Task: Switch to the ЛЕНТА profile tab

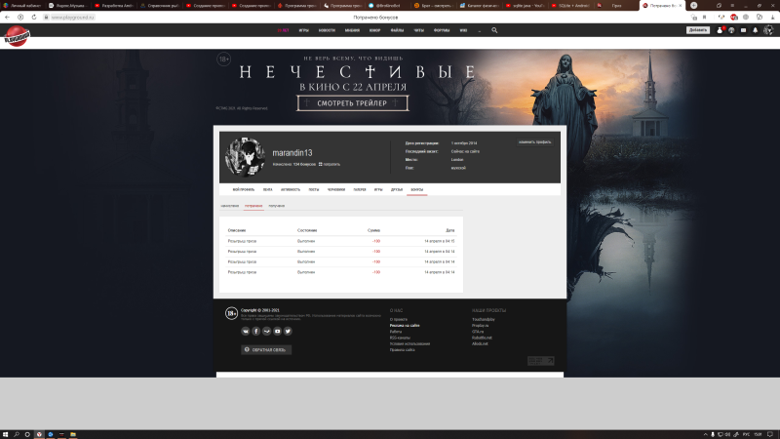Action: pyautogui.click(x=267, y=189)
